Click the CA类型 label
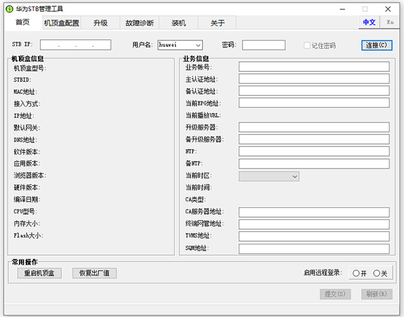Screen dimensions: 404x317 (x=195, y=199)
